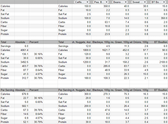Image resolution: width=168 pixels, height=124 pixels.
Task: Select the per serving Calories 676.9
Action: (x=22, y=94)
